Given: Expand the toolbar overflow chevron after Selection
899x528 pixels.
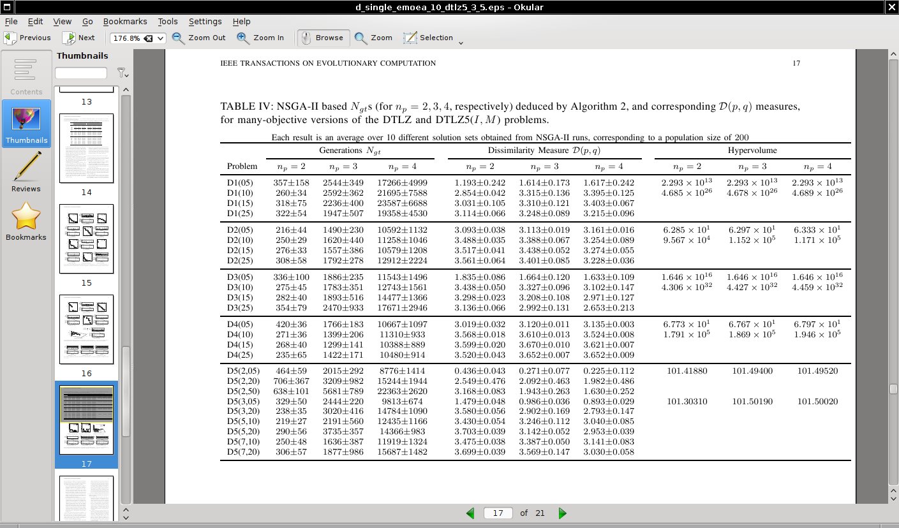Looking at the screenshot, I should click(461, 43).
